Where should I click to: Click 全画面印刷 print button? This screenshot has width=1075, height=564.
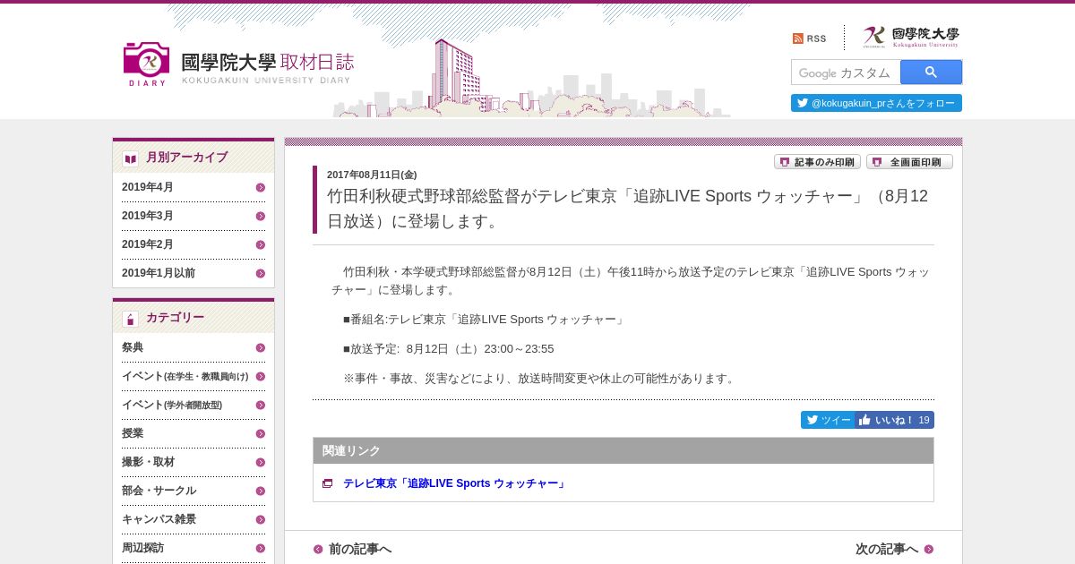pos(909,162)
